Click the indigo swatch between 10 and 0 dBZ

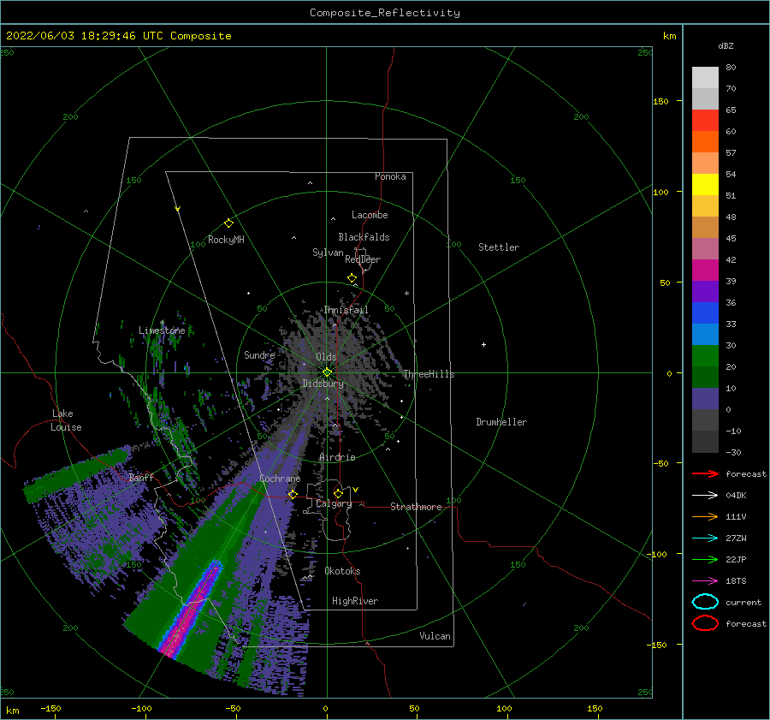click(x=705, y=399)
